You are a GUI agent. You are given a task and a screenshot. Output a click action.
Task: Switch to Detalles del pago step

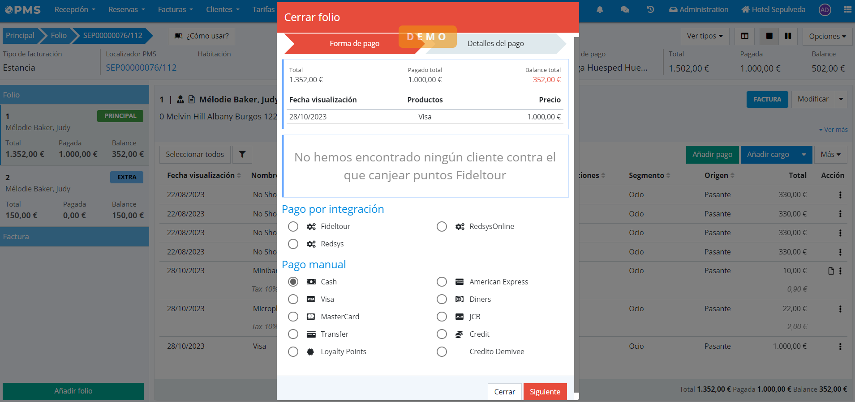coord(495,43)
